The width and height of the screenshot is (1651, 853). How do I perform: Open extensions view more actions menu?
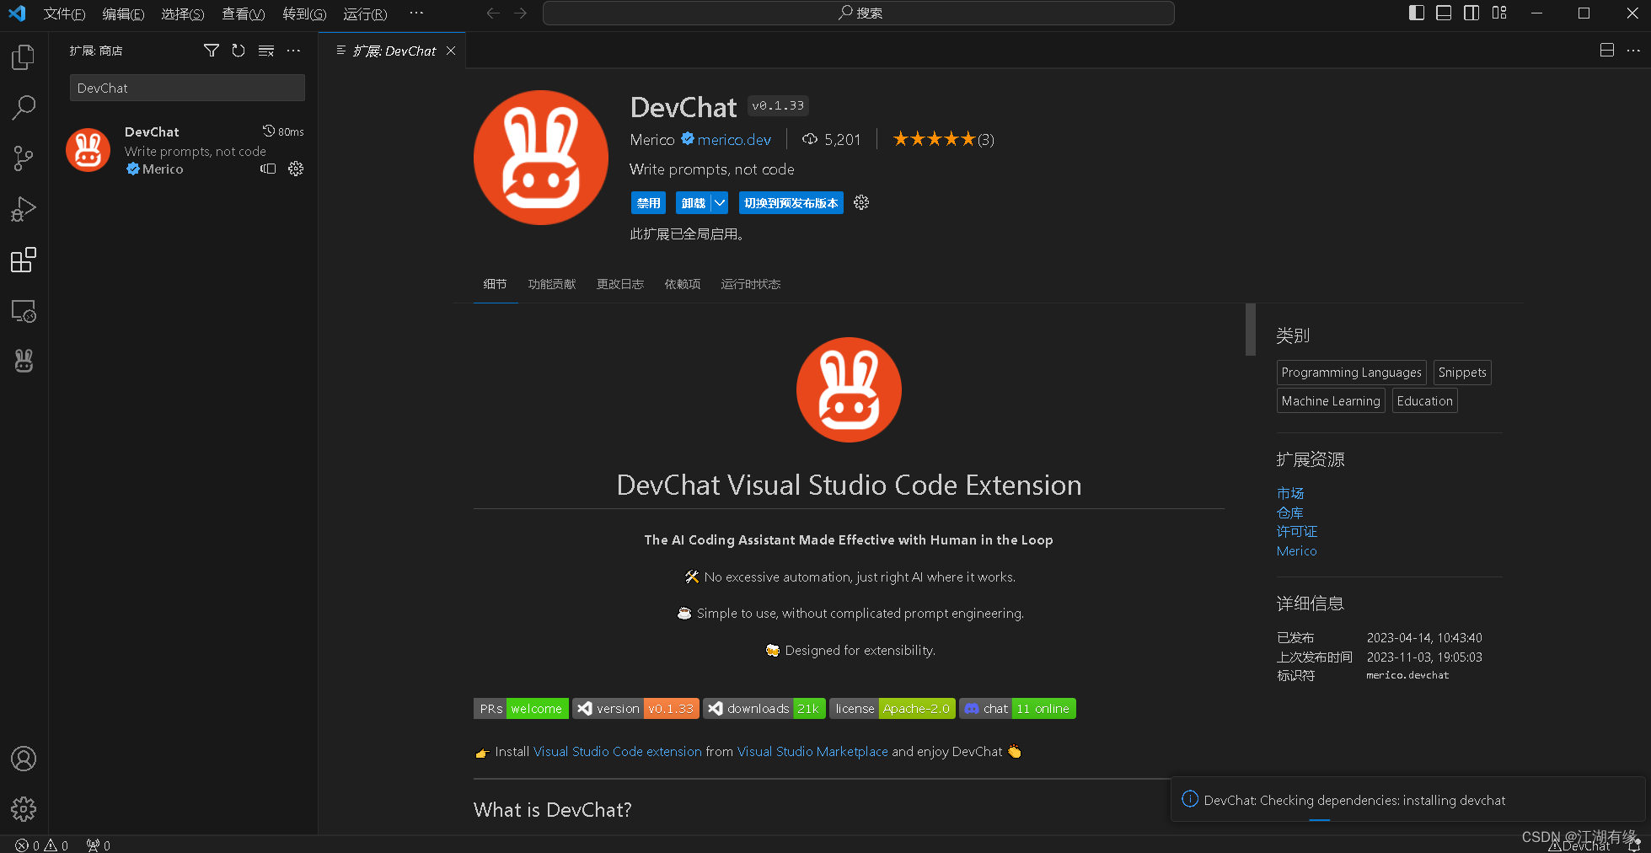pyautogui.click(x=293, y=51)
